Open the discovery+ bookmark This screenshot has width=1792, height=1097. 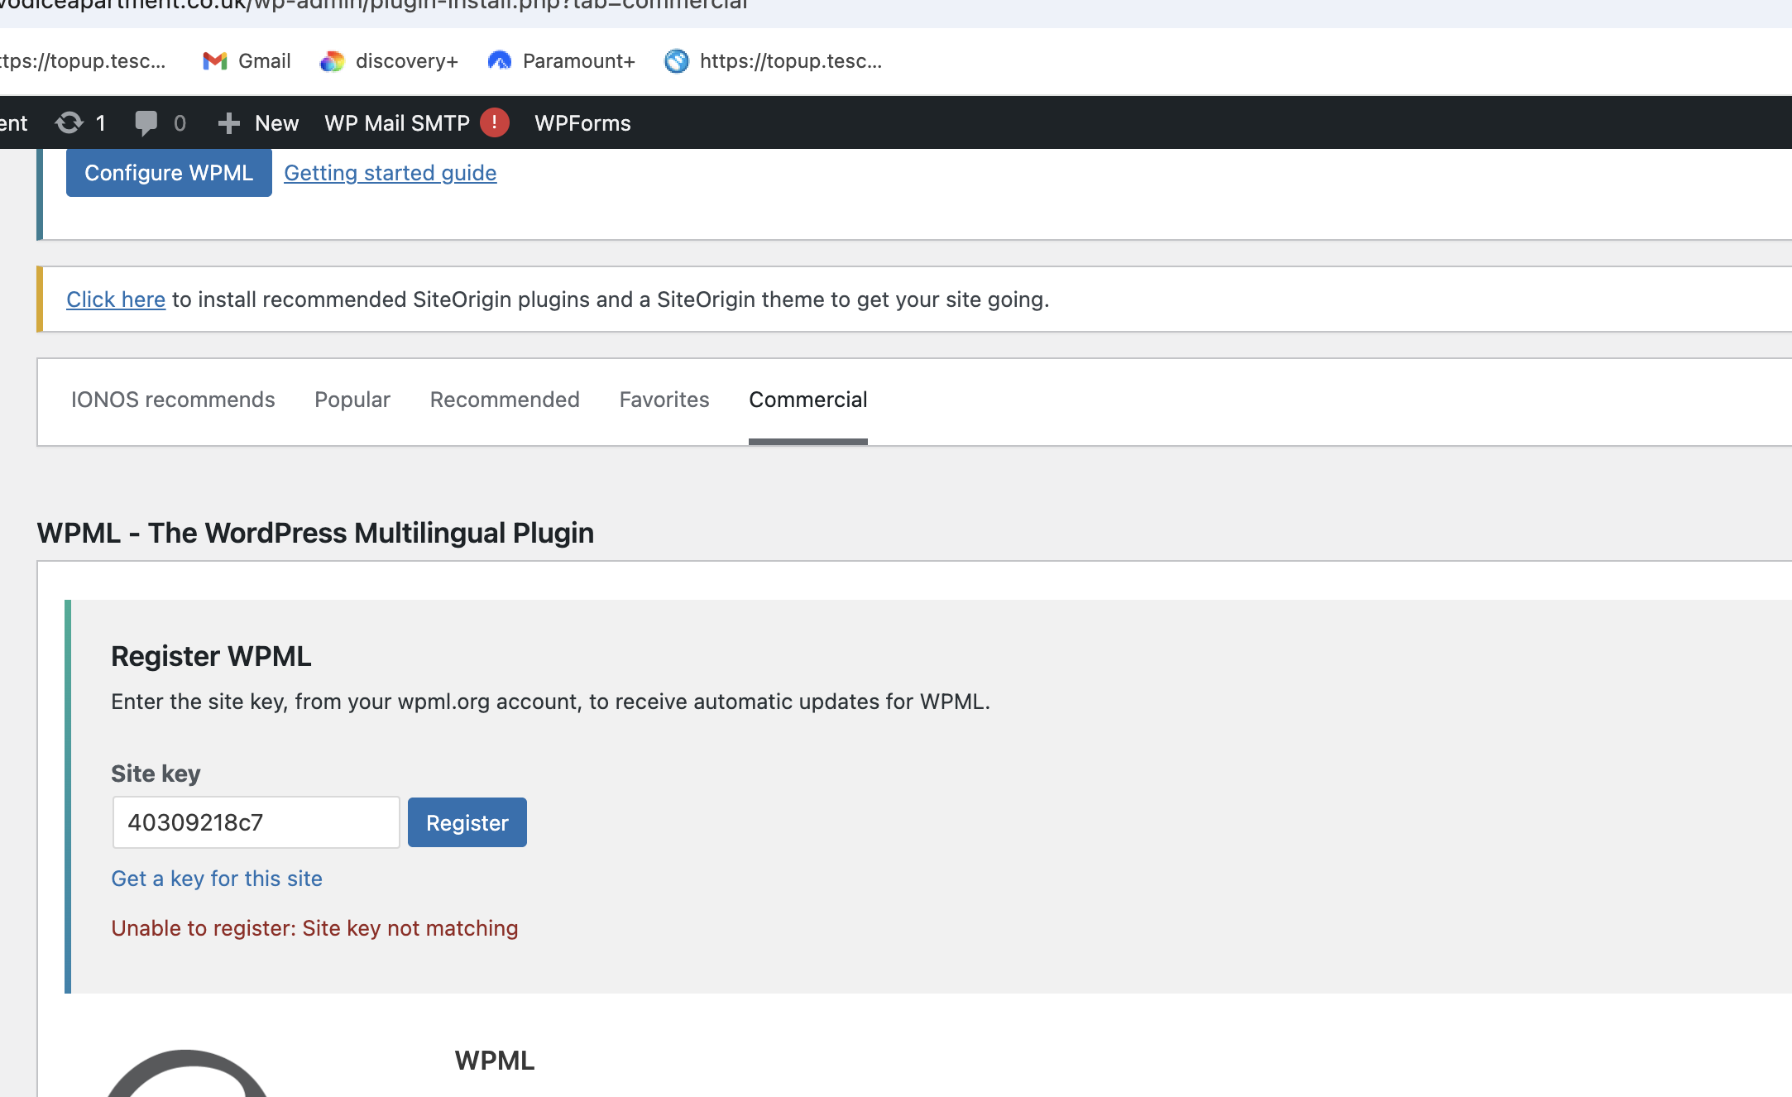(x=389, y=61)
